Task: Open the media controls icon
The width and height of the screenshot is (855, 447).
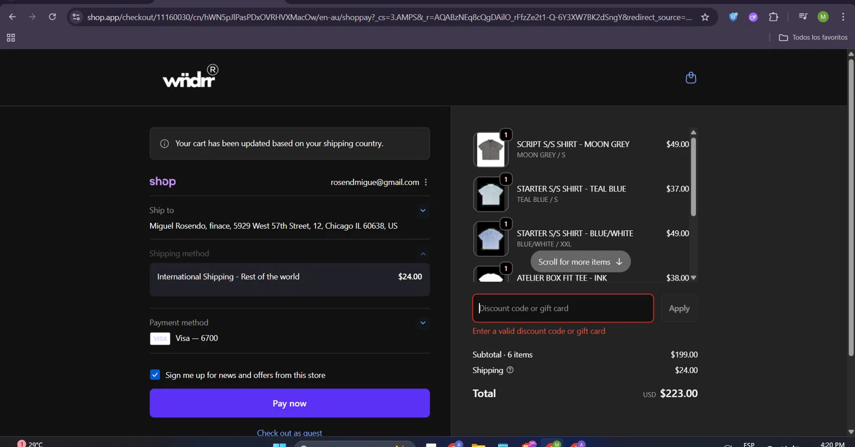Action: 803,17
